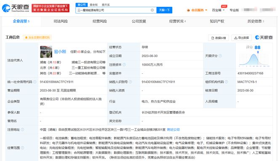The height and width of the screenshot is (161, 278).
Task: Click the 登记机关 value 长沙经济技术开发区管理委员会
Action: (x=163, y=112)
